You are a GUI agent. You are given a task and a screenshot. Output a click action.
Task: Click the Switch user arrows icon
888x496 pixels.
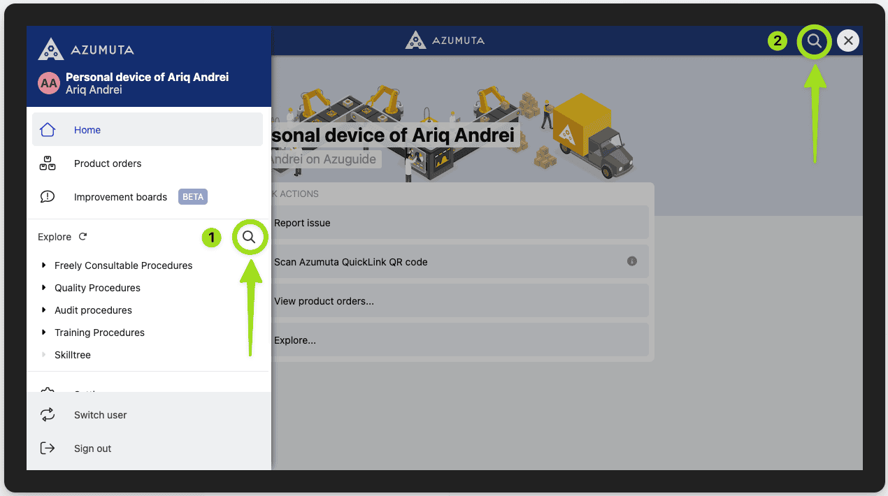coord(48,415)
